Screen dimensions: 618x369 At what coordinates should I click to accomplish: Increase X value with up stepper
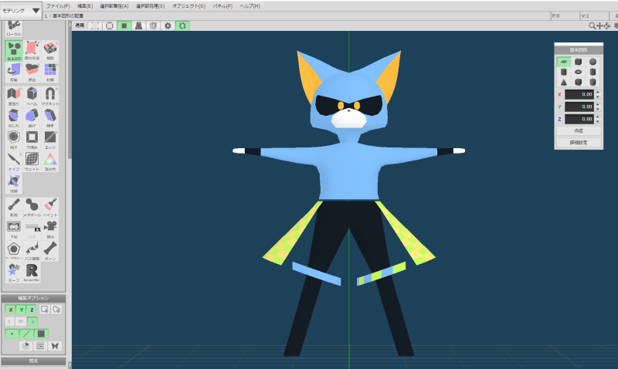pos(597,92)
